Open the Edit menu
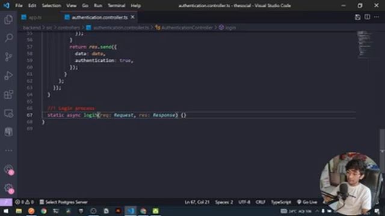The image size is (385, 216). (x=32, y=5)
